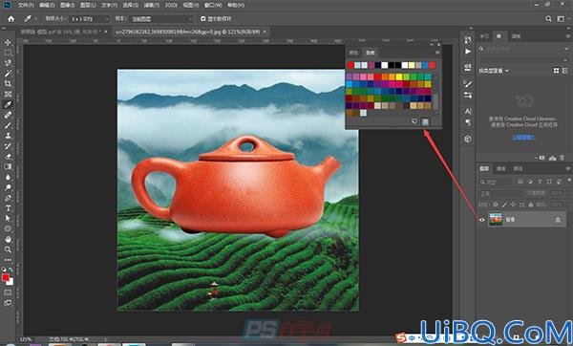Viewport: 573px width, 346px height.
Task: Select the Eraser tool
Action: (8, 156)
